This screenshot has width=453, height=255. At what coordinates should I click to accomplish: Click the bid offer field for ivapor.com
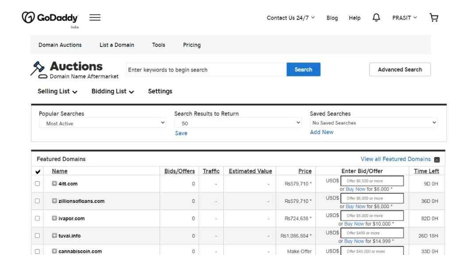coord(372,216)
